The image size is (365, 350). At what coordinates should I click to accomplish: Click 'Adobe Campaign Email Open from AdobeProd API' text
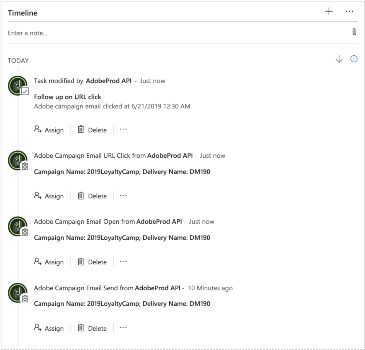pos(108,222)
